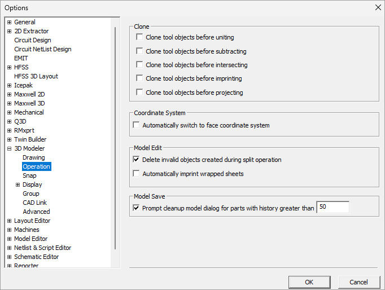Click the history threshold field showing 50
Viewport: 385px width, 290px height.
(333, 207)
